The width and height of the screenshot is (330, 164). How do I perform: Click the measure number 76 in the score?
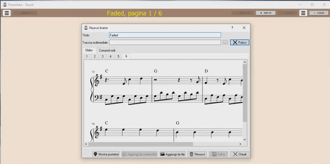point(93,124)
